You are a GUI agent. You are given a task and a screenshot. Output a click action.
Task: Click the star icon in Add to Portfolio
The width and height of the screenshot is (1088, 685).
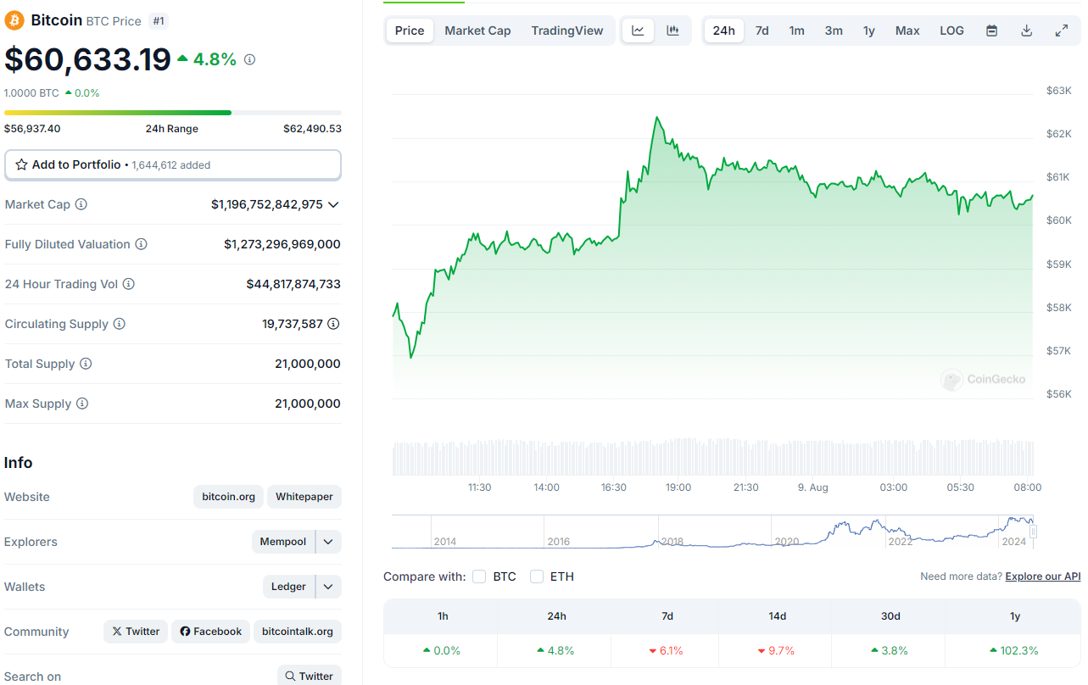(22, 164)
